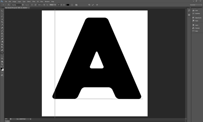Image resolution: width=203 pixels, height=122 pixels.
Task: Open the Properties panel icon
Action: click(189, 15)
